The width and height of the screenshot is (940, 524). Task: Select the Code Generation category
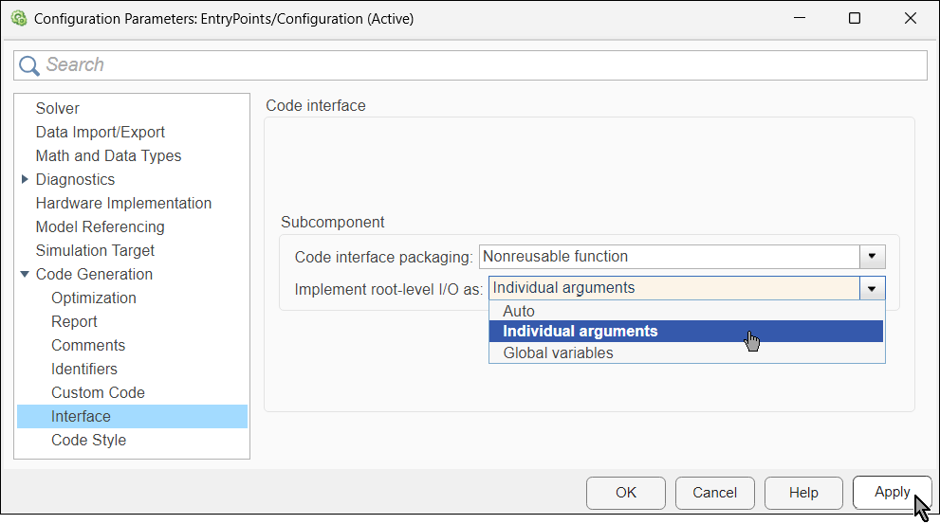click(x=94, y=274)
